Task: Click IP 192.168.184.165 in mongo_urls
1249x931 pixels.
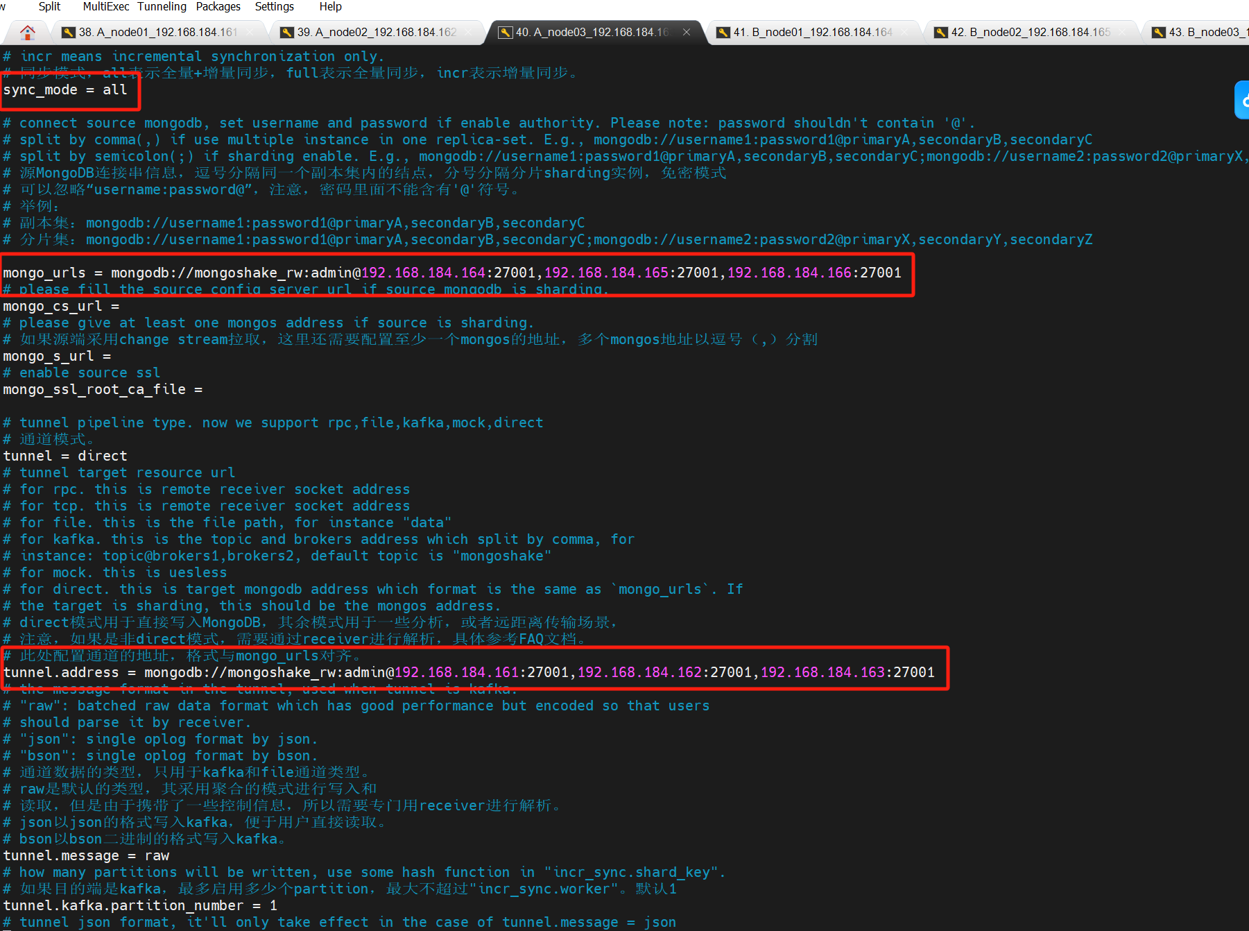Action: click(x=606, y=273)
